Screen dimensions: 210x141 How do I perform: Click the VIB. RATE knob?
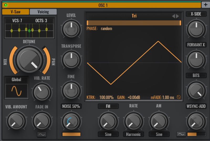(42, 92)
